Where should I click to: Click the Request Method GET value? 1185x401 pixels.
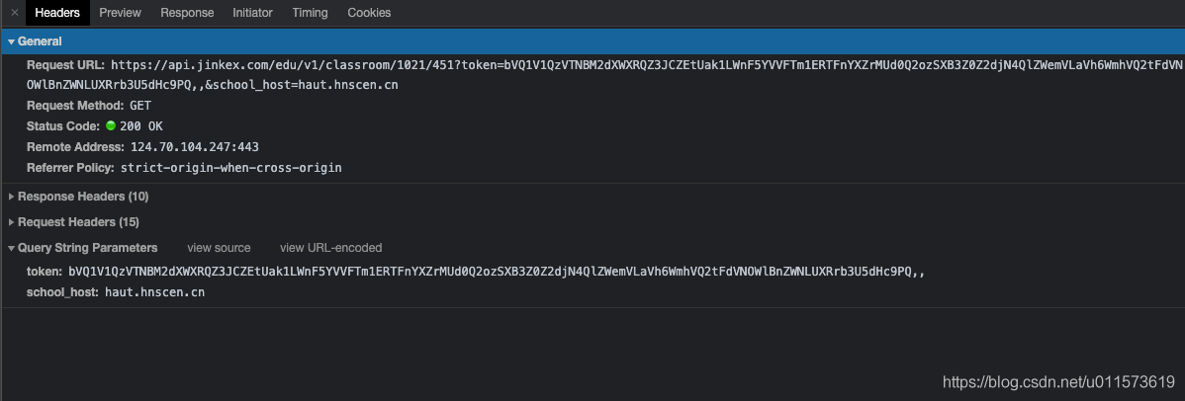click(x=140, y=106)
